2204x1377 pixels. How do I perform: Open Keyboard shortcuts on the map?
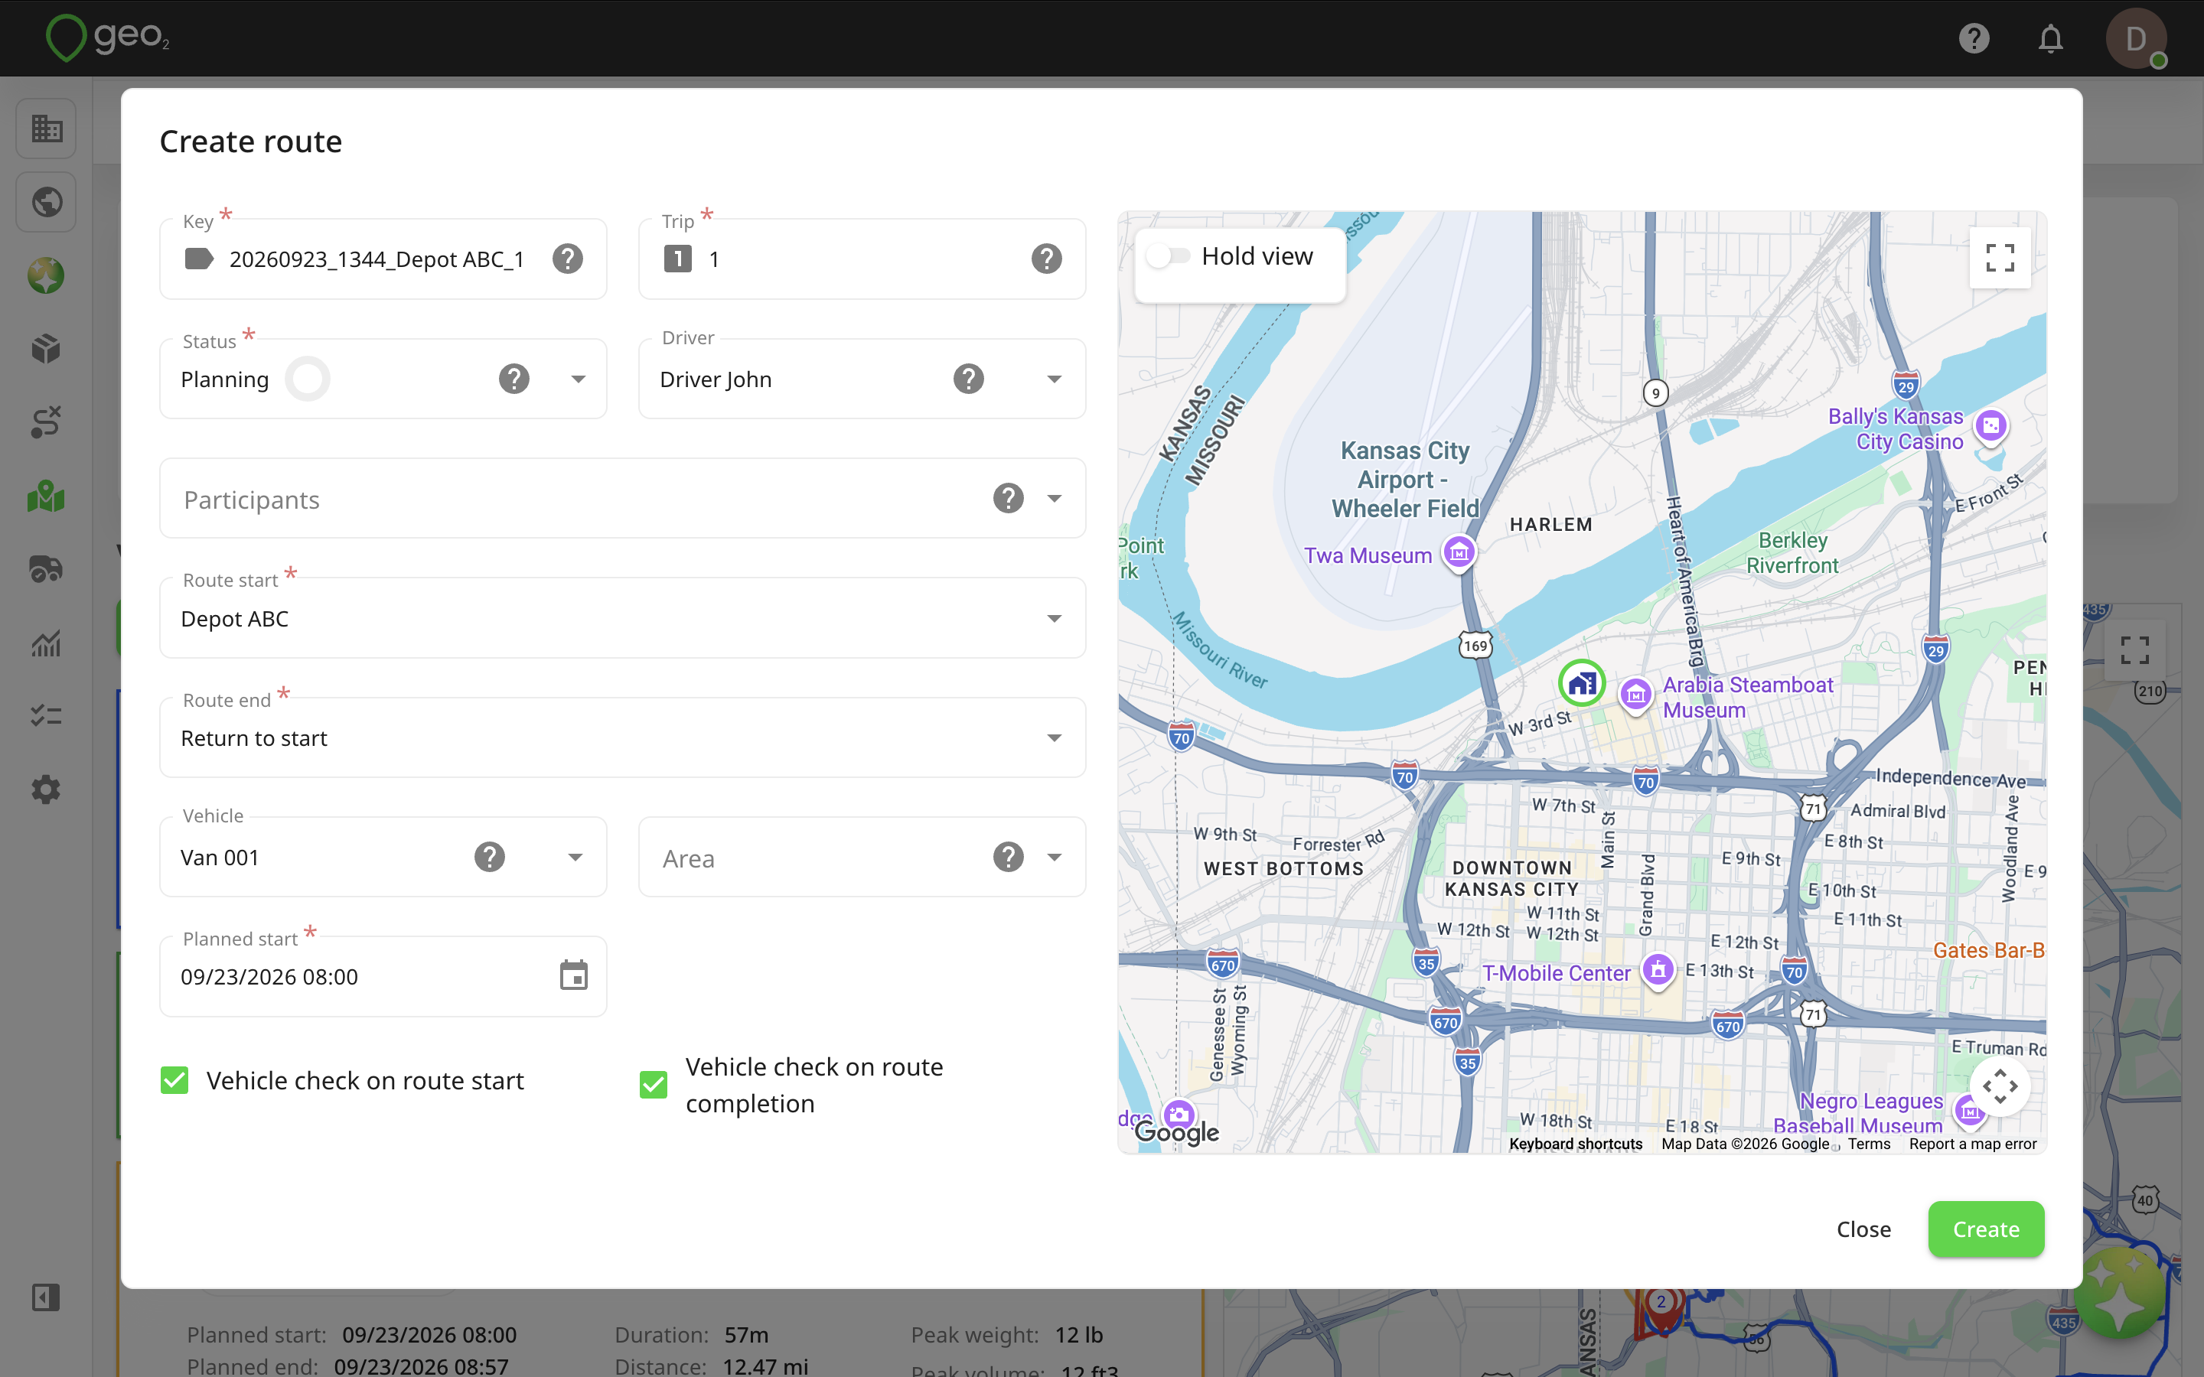pos(1576,1144)
